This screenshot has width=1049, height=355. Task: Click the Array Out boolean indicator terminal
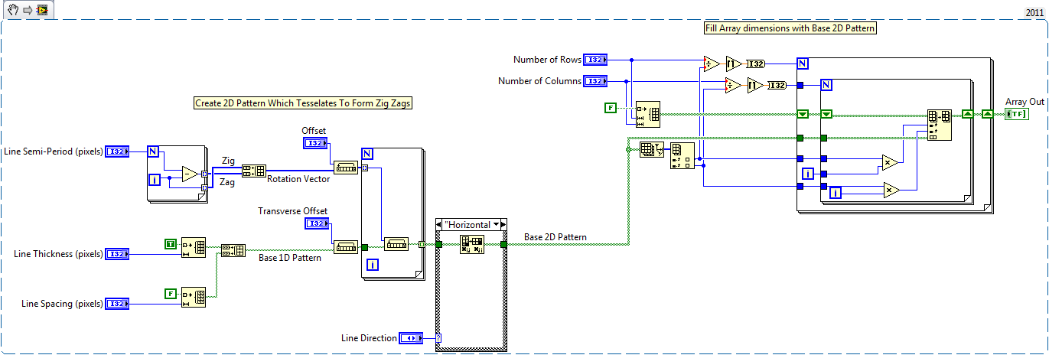click(x=1017, y=114)
